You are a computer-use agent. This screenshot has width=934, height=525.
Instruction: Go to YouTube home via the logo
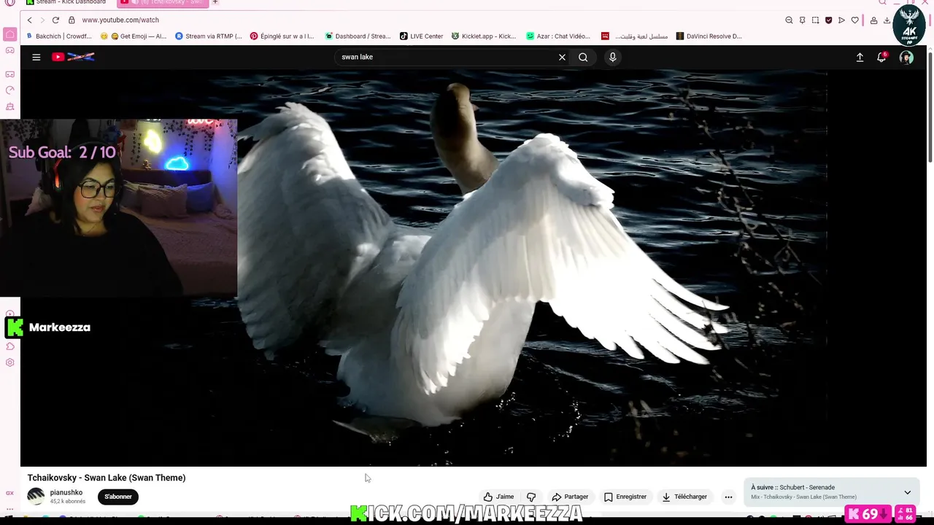tap(73, 57)
